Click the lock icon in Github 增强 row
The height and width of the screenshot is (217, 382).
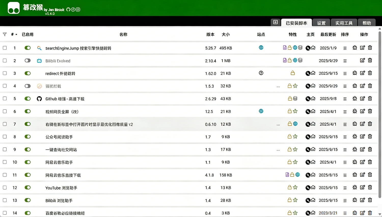coord(290,99)
